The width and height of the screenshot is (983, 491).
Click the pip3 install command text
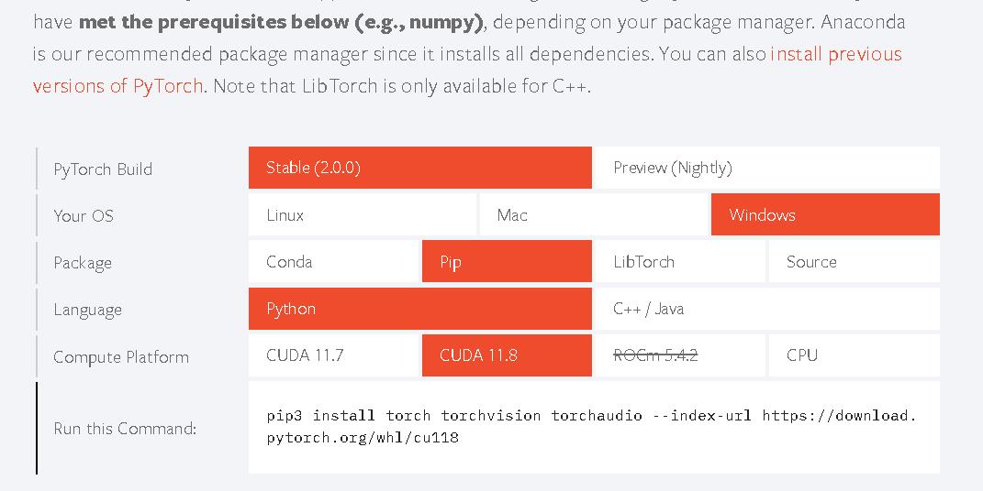coord(591,426)
